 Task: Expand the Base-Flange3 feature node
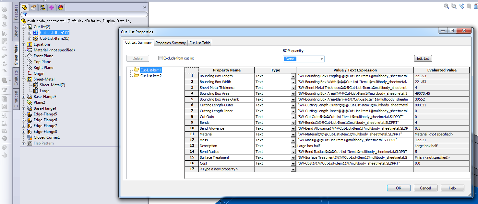click(23, 97)
